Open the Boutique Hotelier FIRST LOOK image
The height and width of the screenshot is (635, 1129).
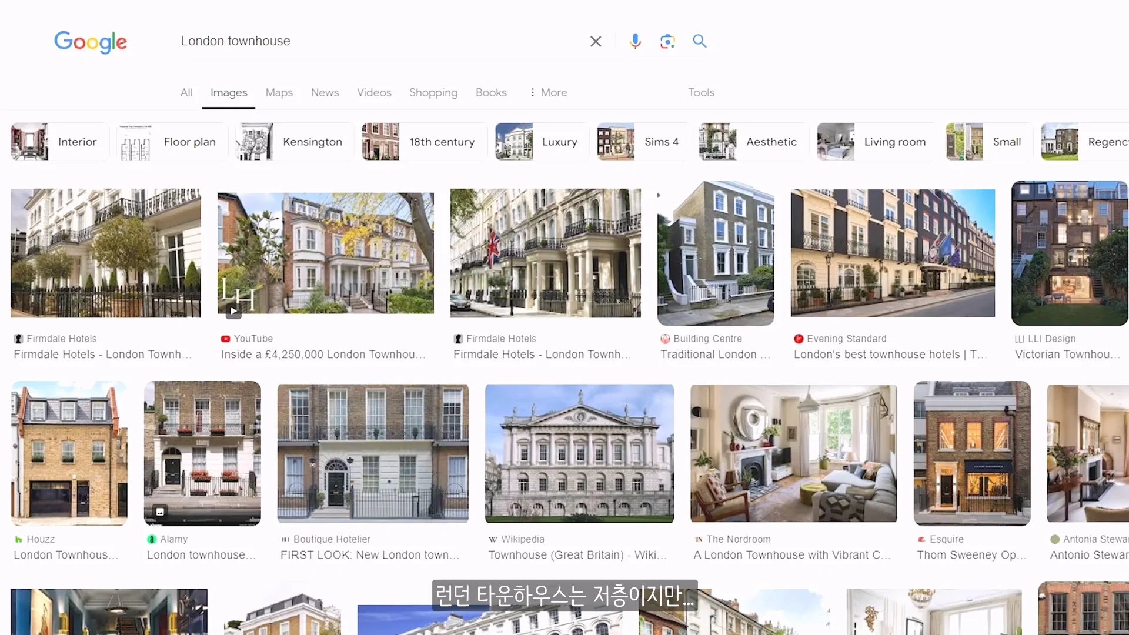click(x=373, y=453)
